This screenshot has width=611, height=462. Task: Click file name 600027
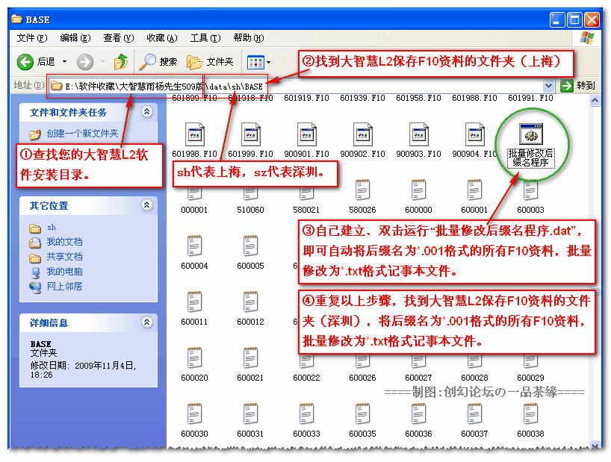pyautogui.click(x=418, y=378)
